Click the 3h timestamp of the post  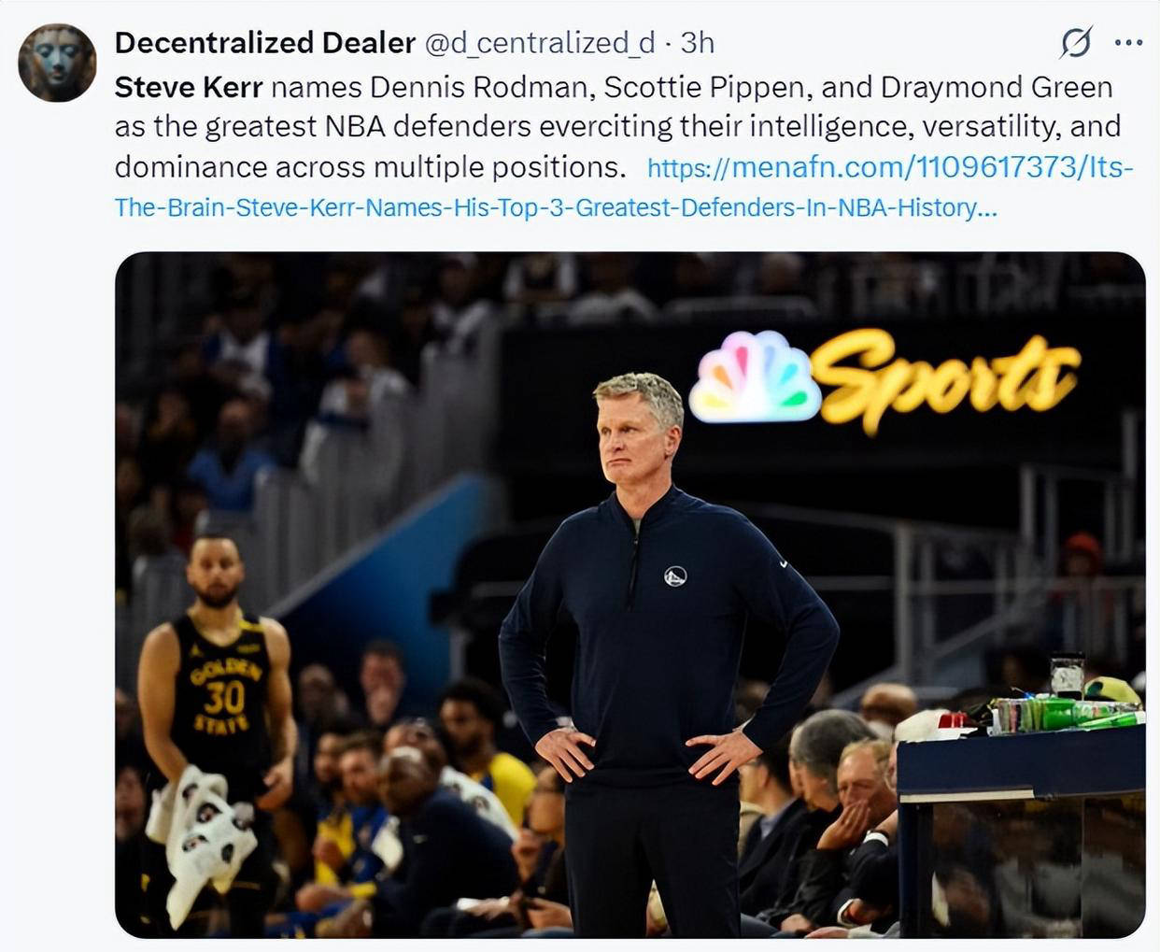697,43
